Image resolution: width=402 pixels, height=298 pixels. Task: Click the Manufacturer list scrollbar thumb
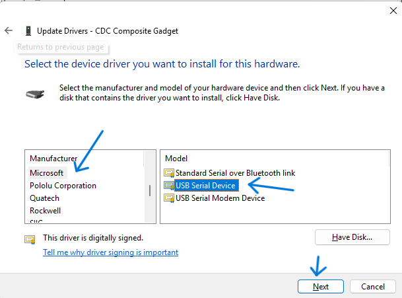pos(149,190)
